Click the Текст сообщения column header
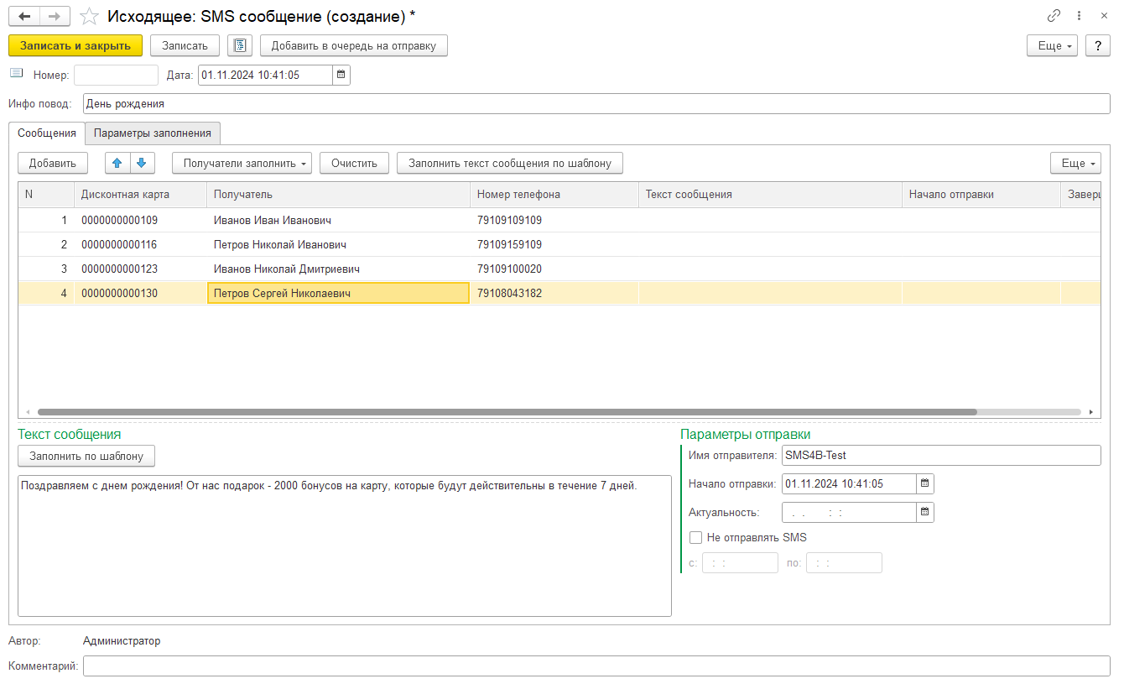Screen dimensions: 1124x684 [770, 194]
